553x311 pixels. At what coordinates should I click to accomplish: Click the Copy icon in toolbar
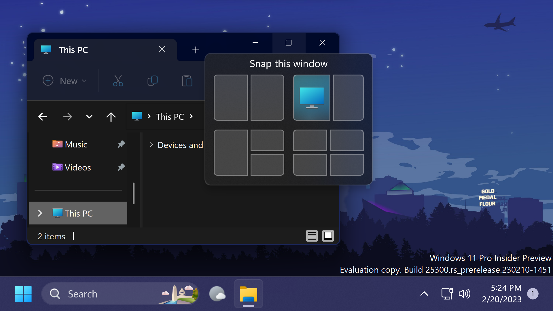[152, 81]
